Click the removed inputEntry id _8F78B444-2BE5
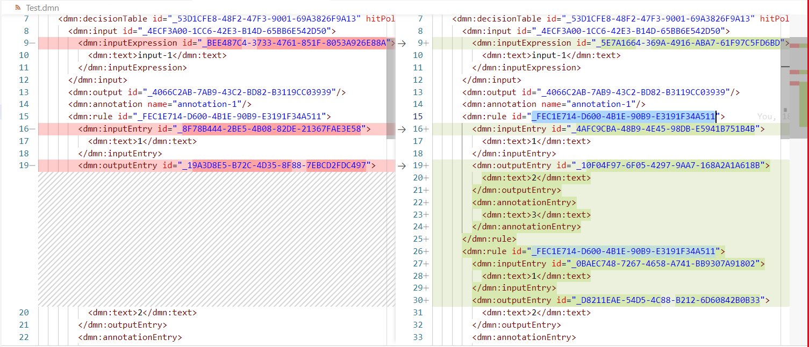The image size is (809, 347). pyautogui.click(x=269, y=129)
